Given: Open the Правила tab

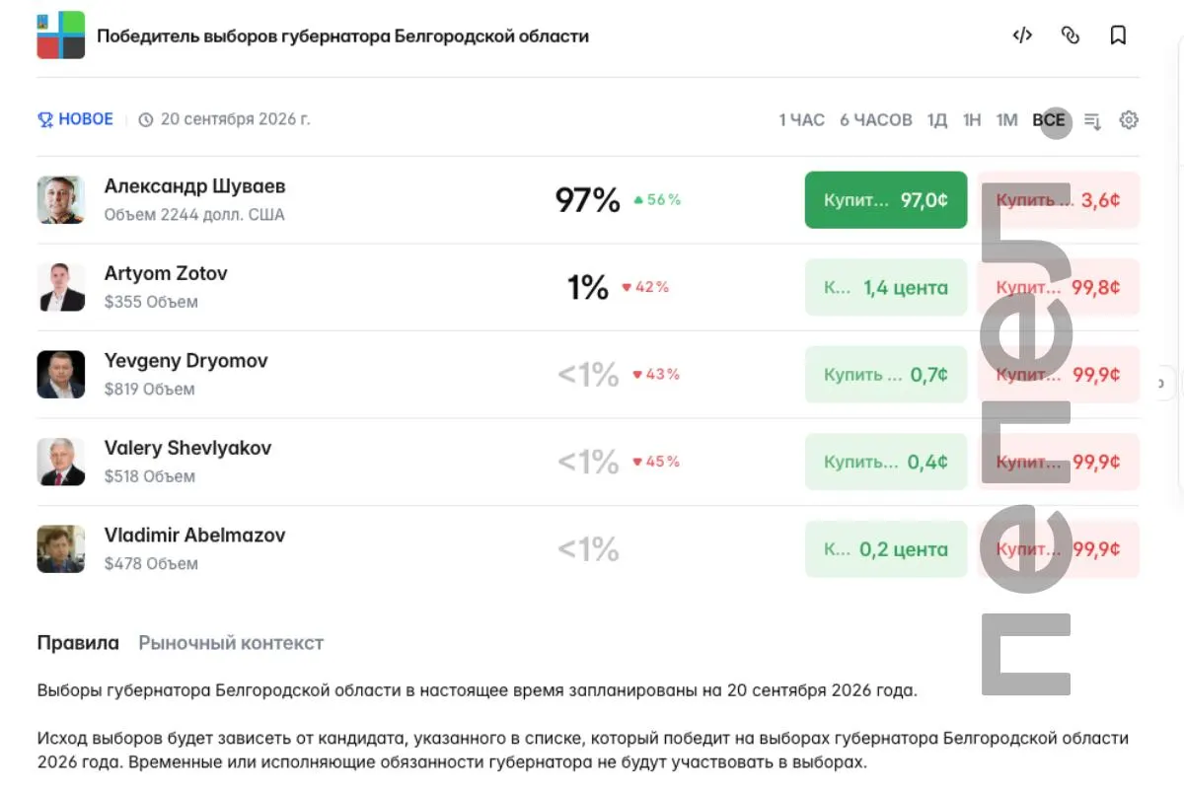Looking at the screenshot, I should click(78, 643).
